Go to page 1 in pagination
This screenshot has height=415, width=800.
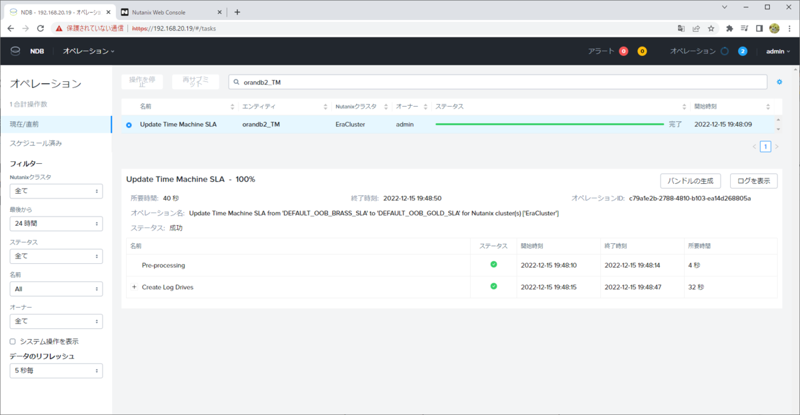pos(765,147)
